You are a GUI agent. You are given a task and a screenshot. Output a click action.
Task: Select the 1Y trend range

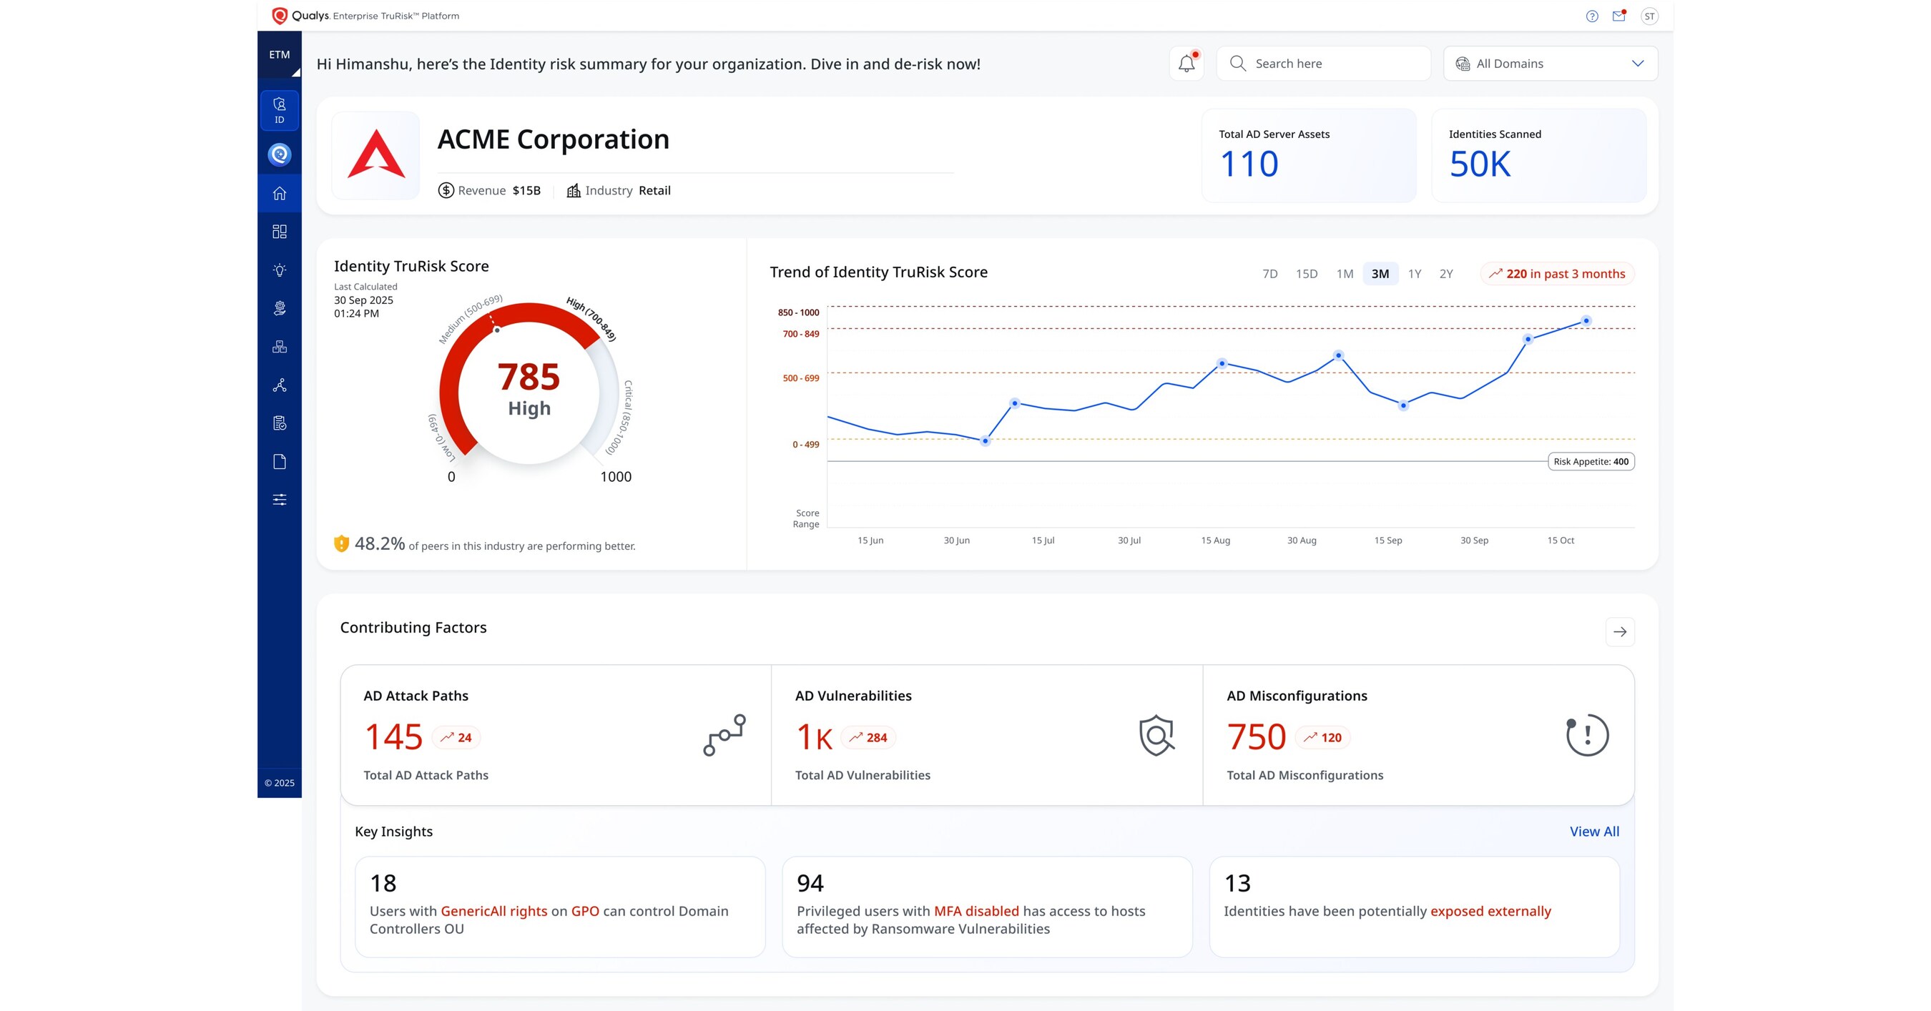pos(1415,274)
